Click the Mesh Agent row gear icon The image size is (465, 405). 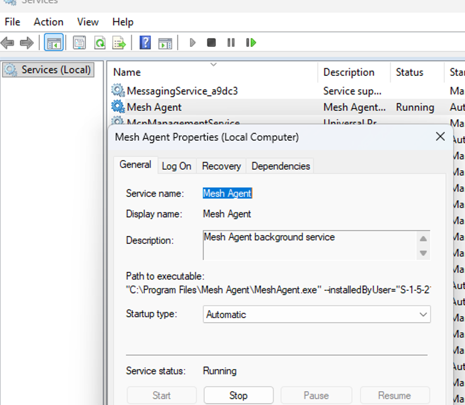(118, 106)
